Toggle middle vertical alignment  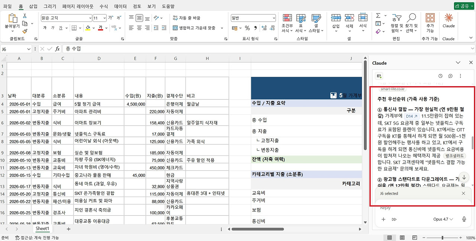(139, 17)
